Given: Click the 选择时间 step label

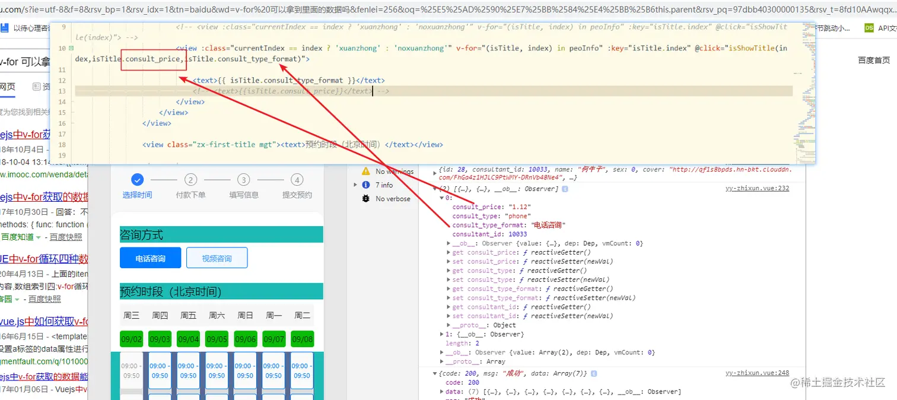Looking at the screenshot, I should 138,195.
